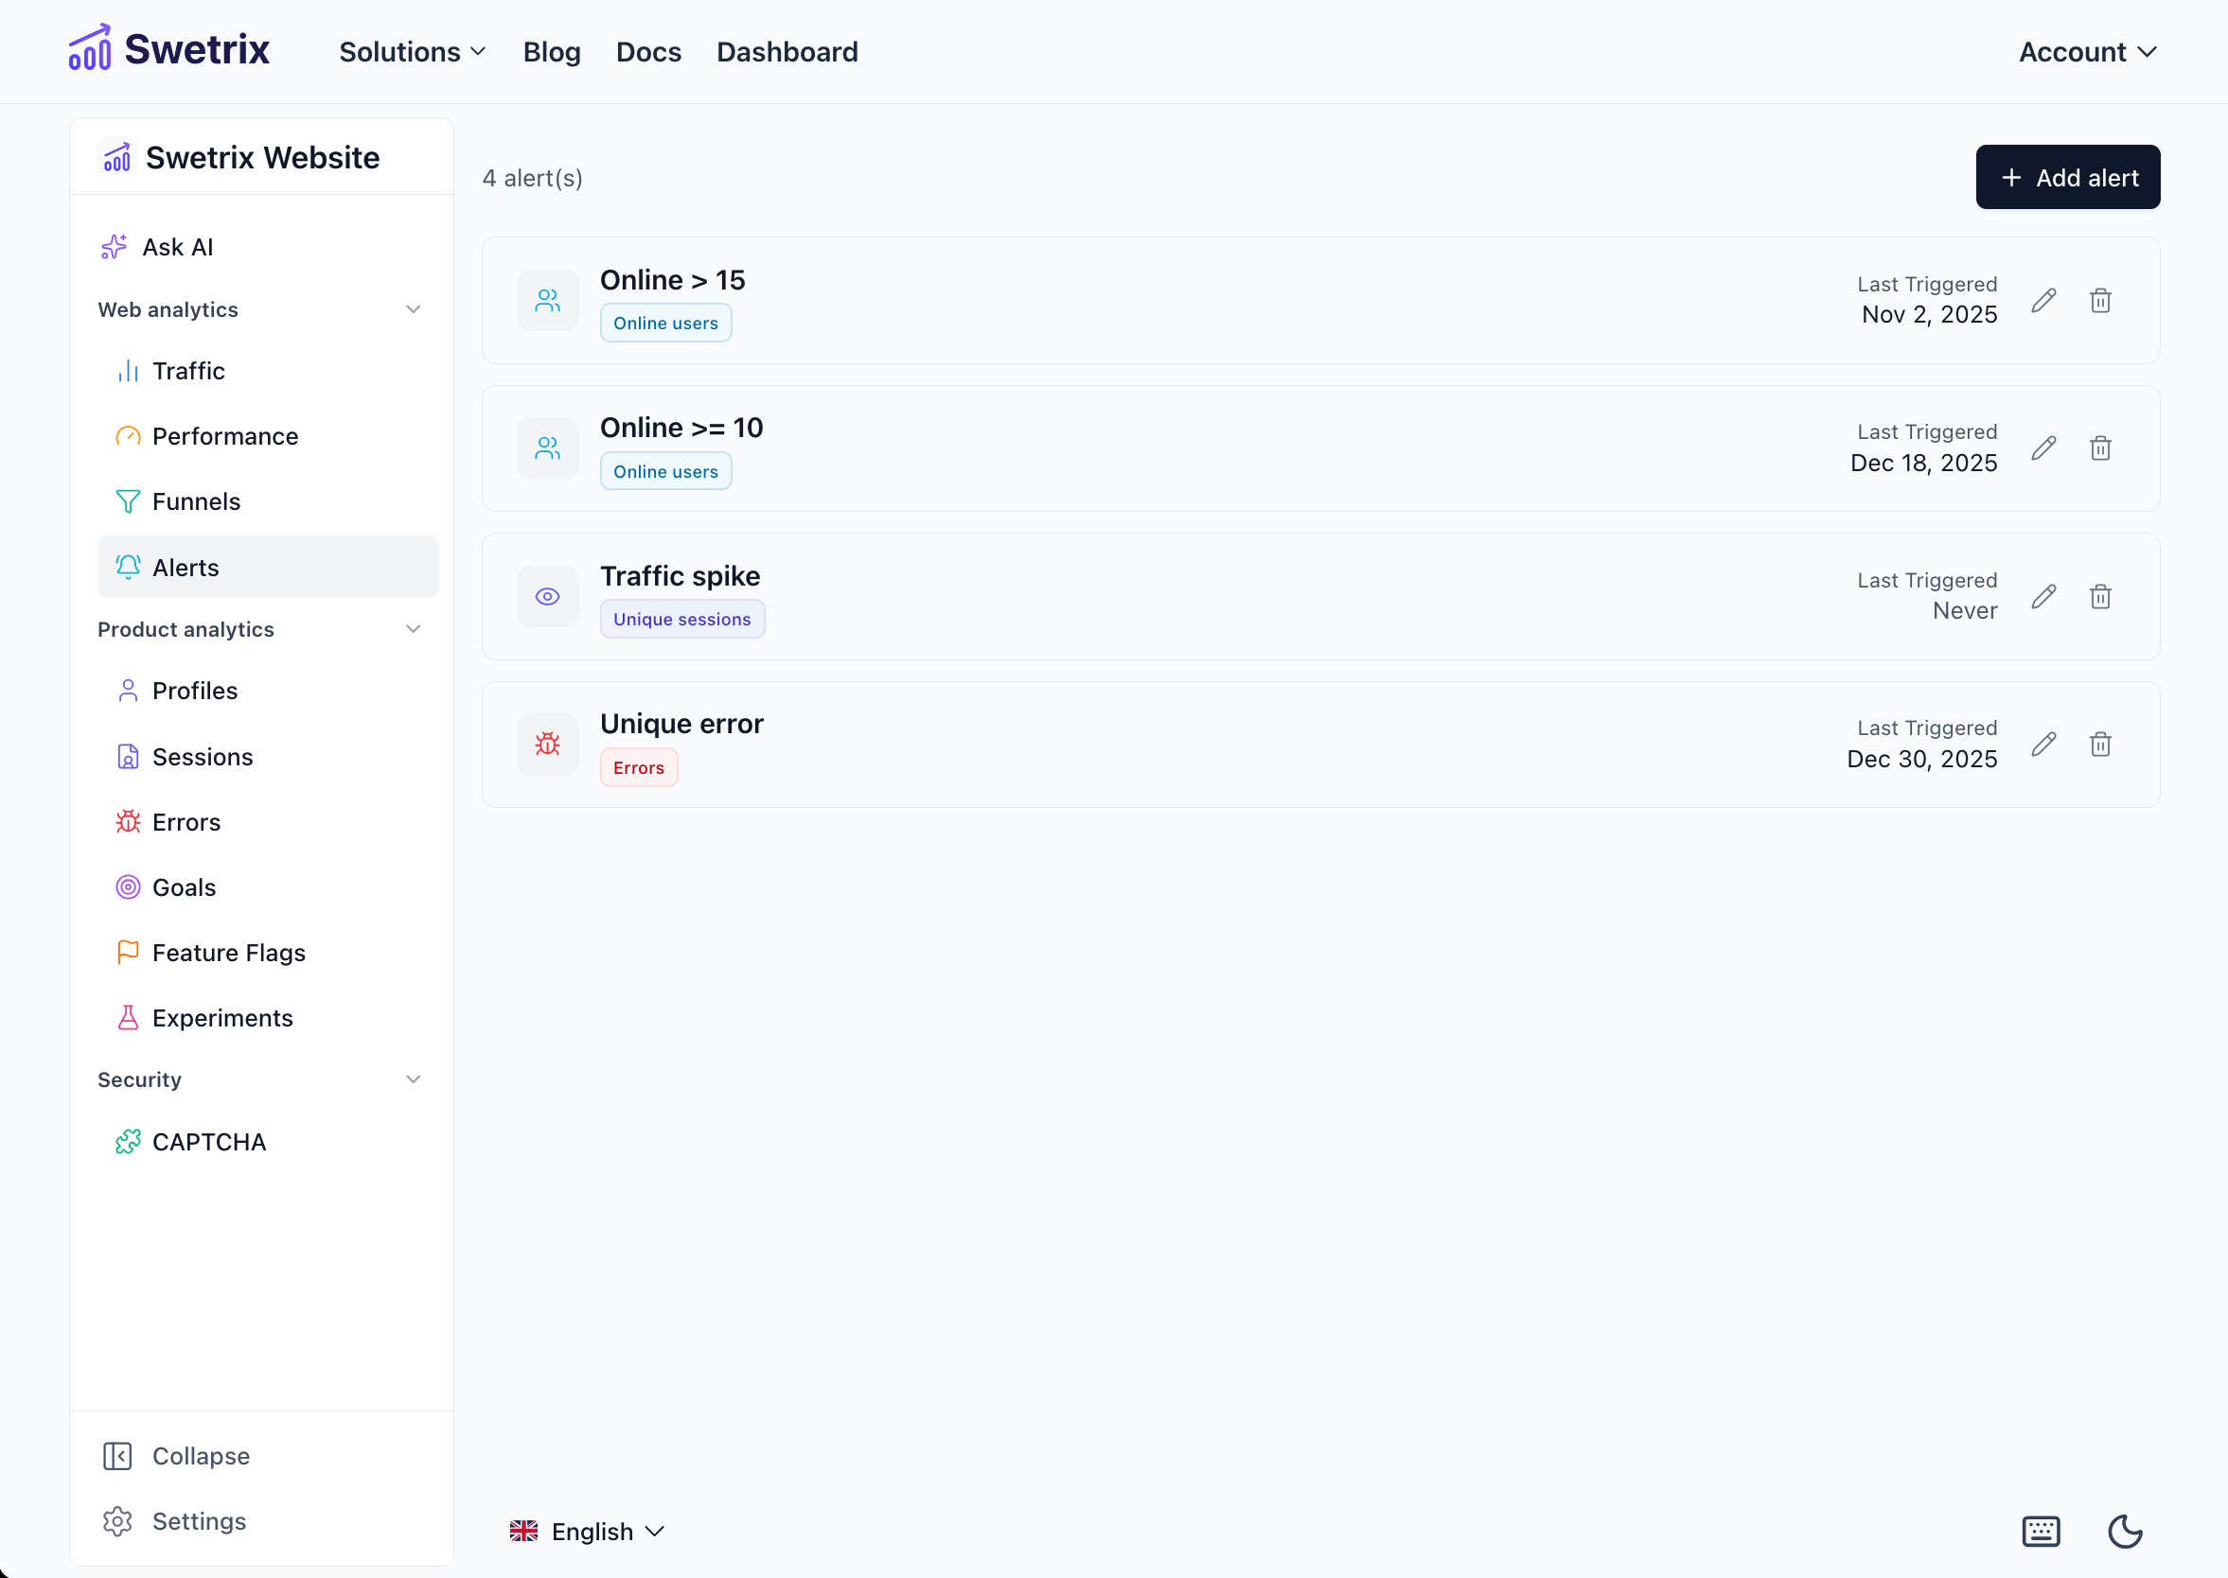Open keyboard shortcuts via keyboard icon
This screenshot has width=2228, height=1578.
point(2042,1531)
